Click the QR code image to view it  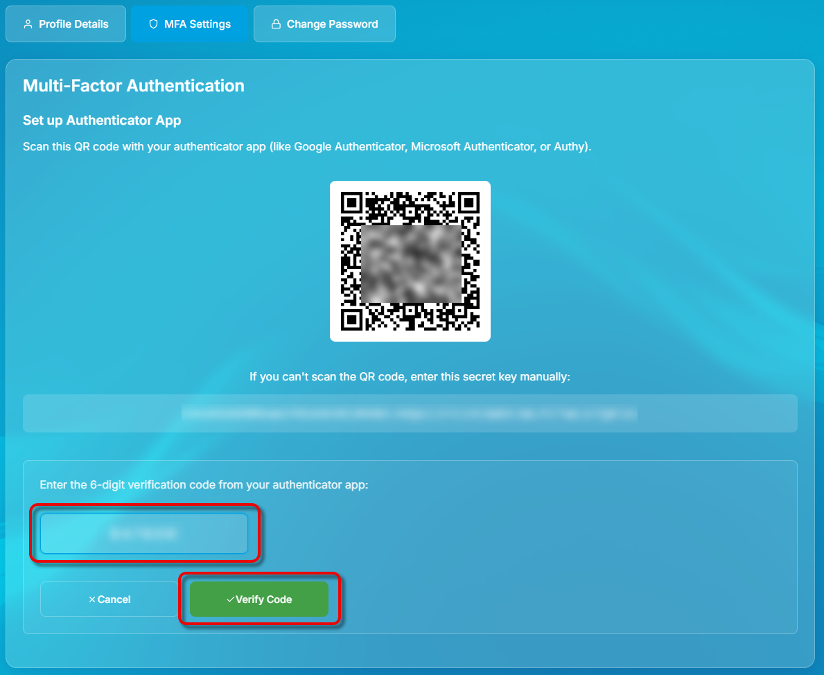tap(410, 261)
